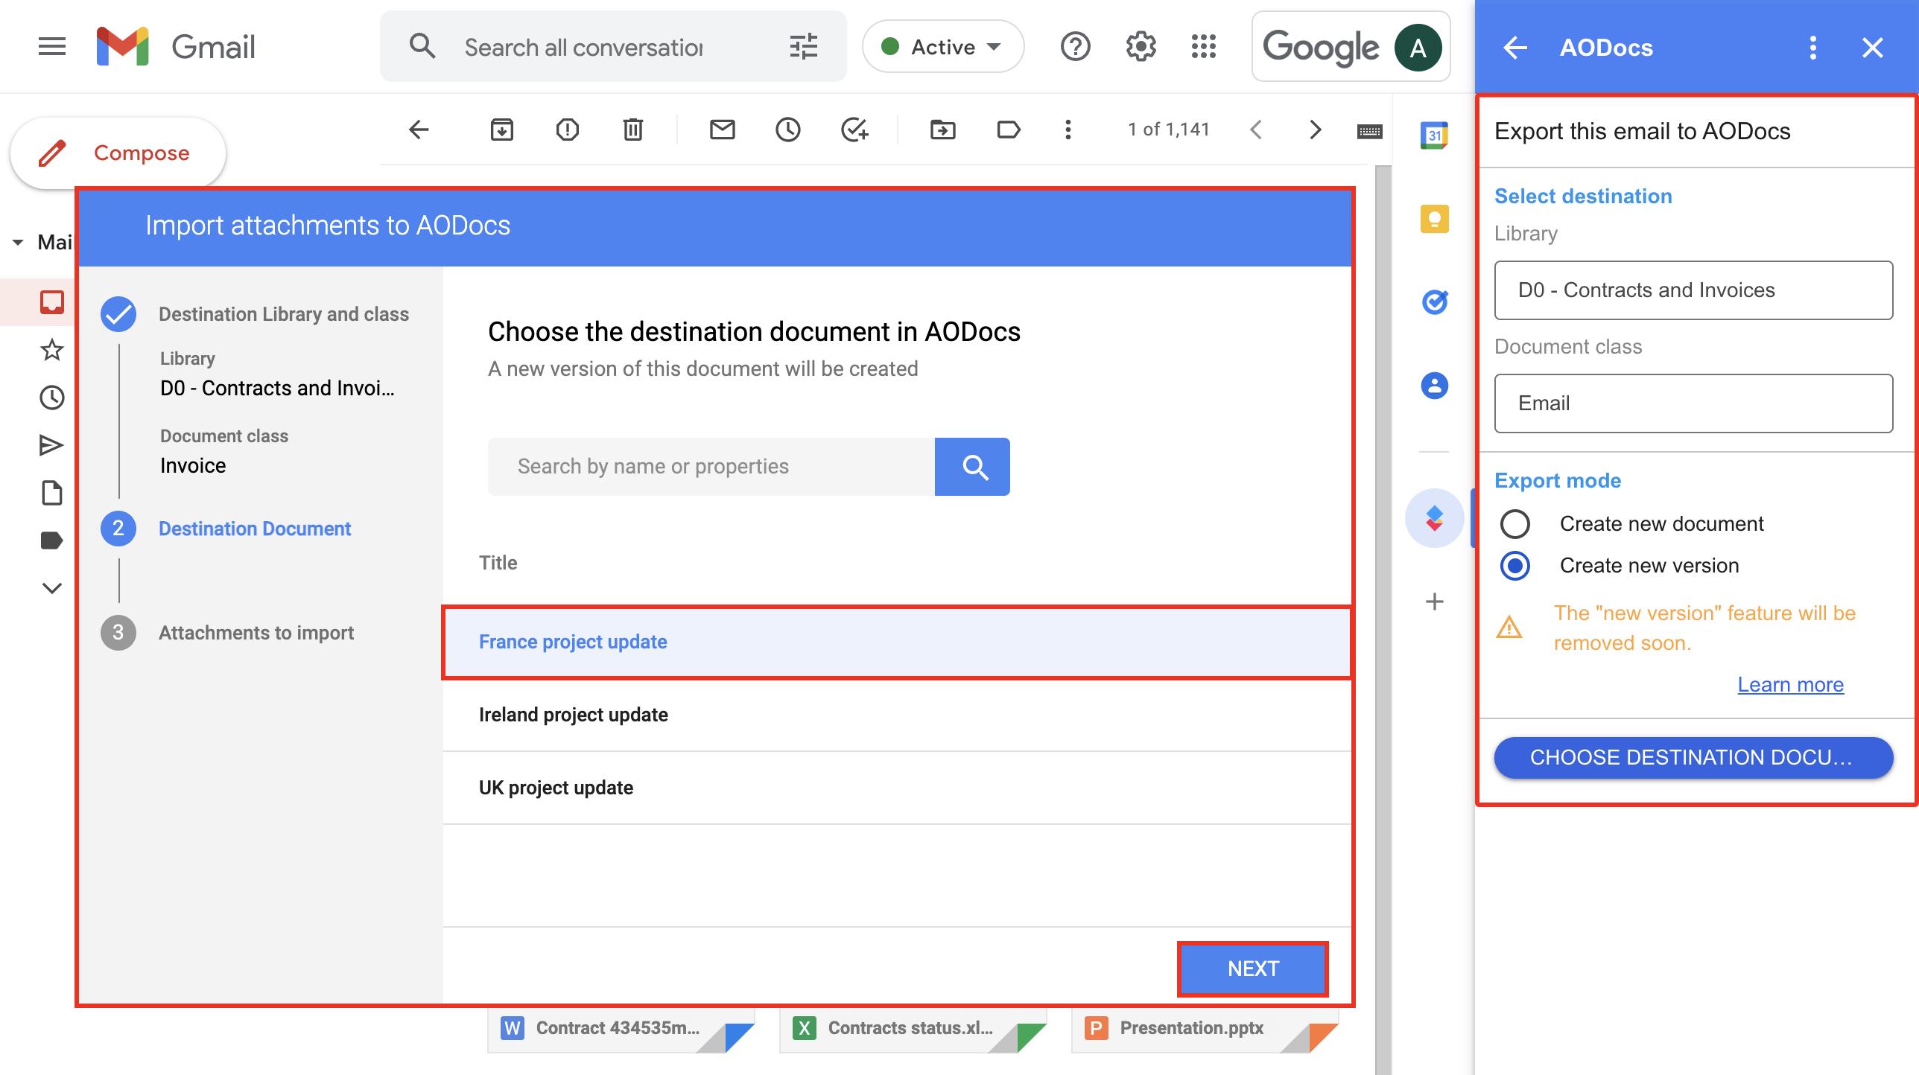Image resolution: width=1919 pixels, height=1075 pixels.
Task: Archive the current email
Action: pyautogui.click(x=501, y=129)
